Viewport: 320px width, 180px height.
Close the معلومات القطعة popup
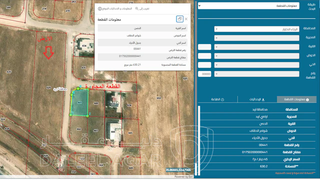click(186, 19)
